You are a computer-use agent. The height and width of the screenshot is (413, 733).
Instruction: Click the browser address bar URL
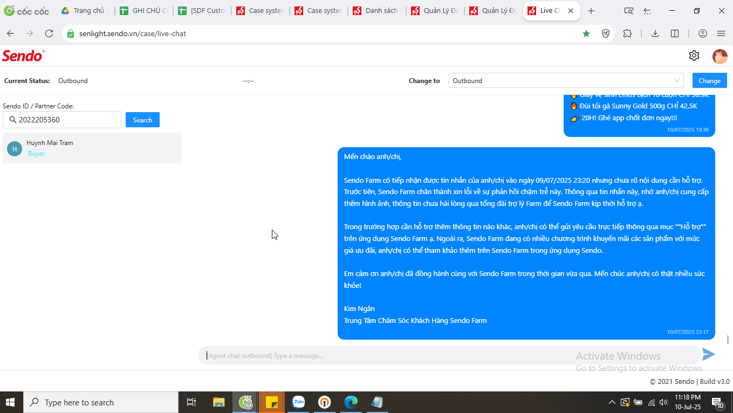(133, 33)
